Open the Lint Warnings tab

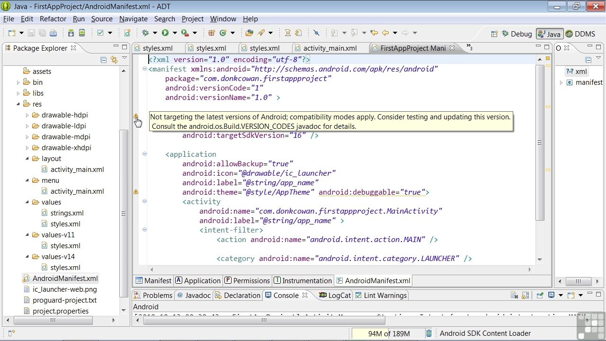tap(381, 296)
